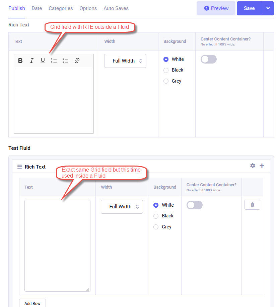Select the ordered list icon in the RTE
The height and width of the screenshot is (307, 280).
(x=54, y=61)
